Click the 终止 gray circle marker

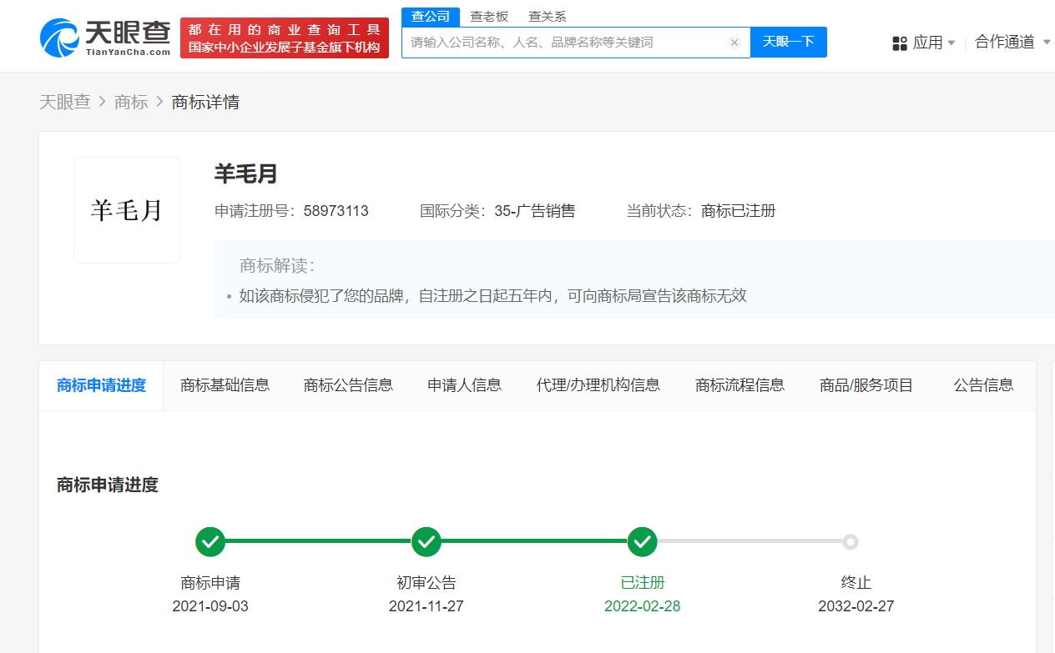[850, 542]
